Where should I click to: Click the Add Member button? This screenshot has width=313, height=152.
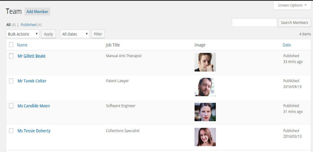coord(37,11)
